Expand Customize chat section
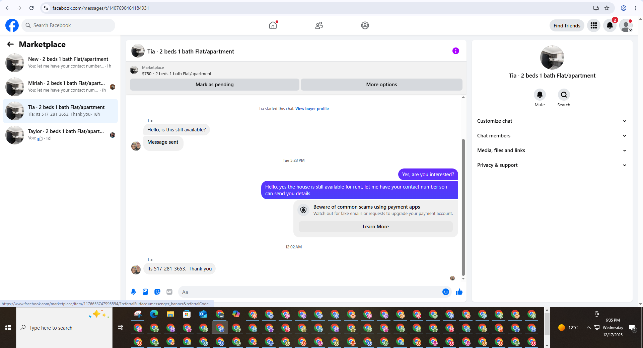Screen dimensions: 643x348 click(552, 121)
